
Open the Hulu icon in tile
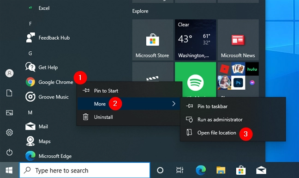pyautogui.click(x=252, y=69)
